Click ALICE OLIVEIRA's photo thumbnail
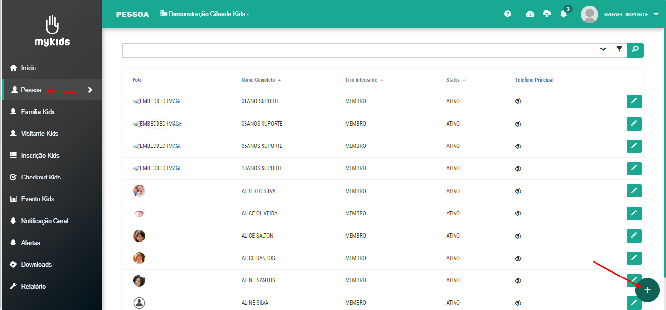This screenshot has width=666, height=310. coord(139,213)
